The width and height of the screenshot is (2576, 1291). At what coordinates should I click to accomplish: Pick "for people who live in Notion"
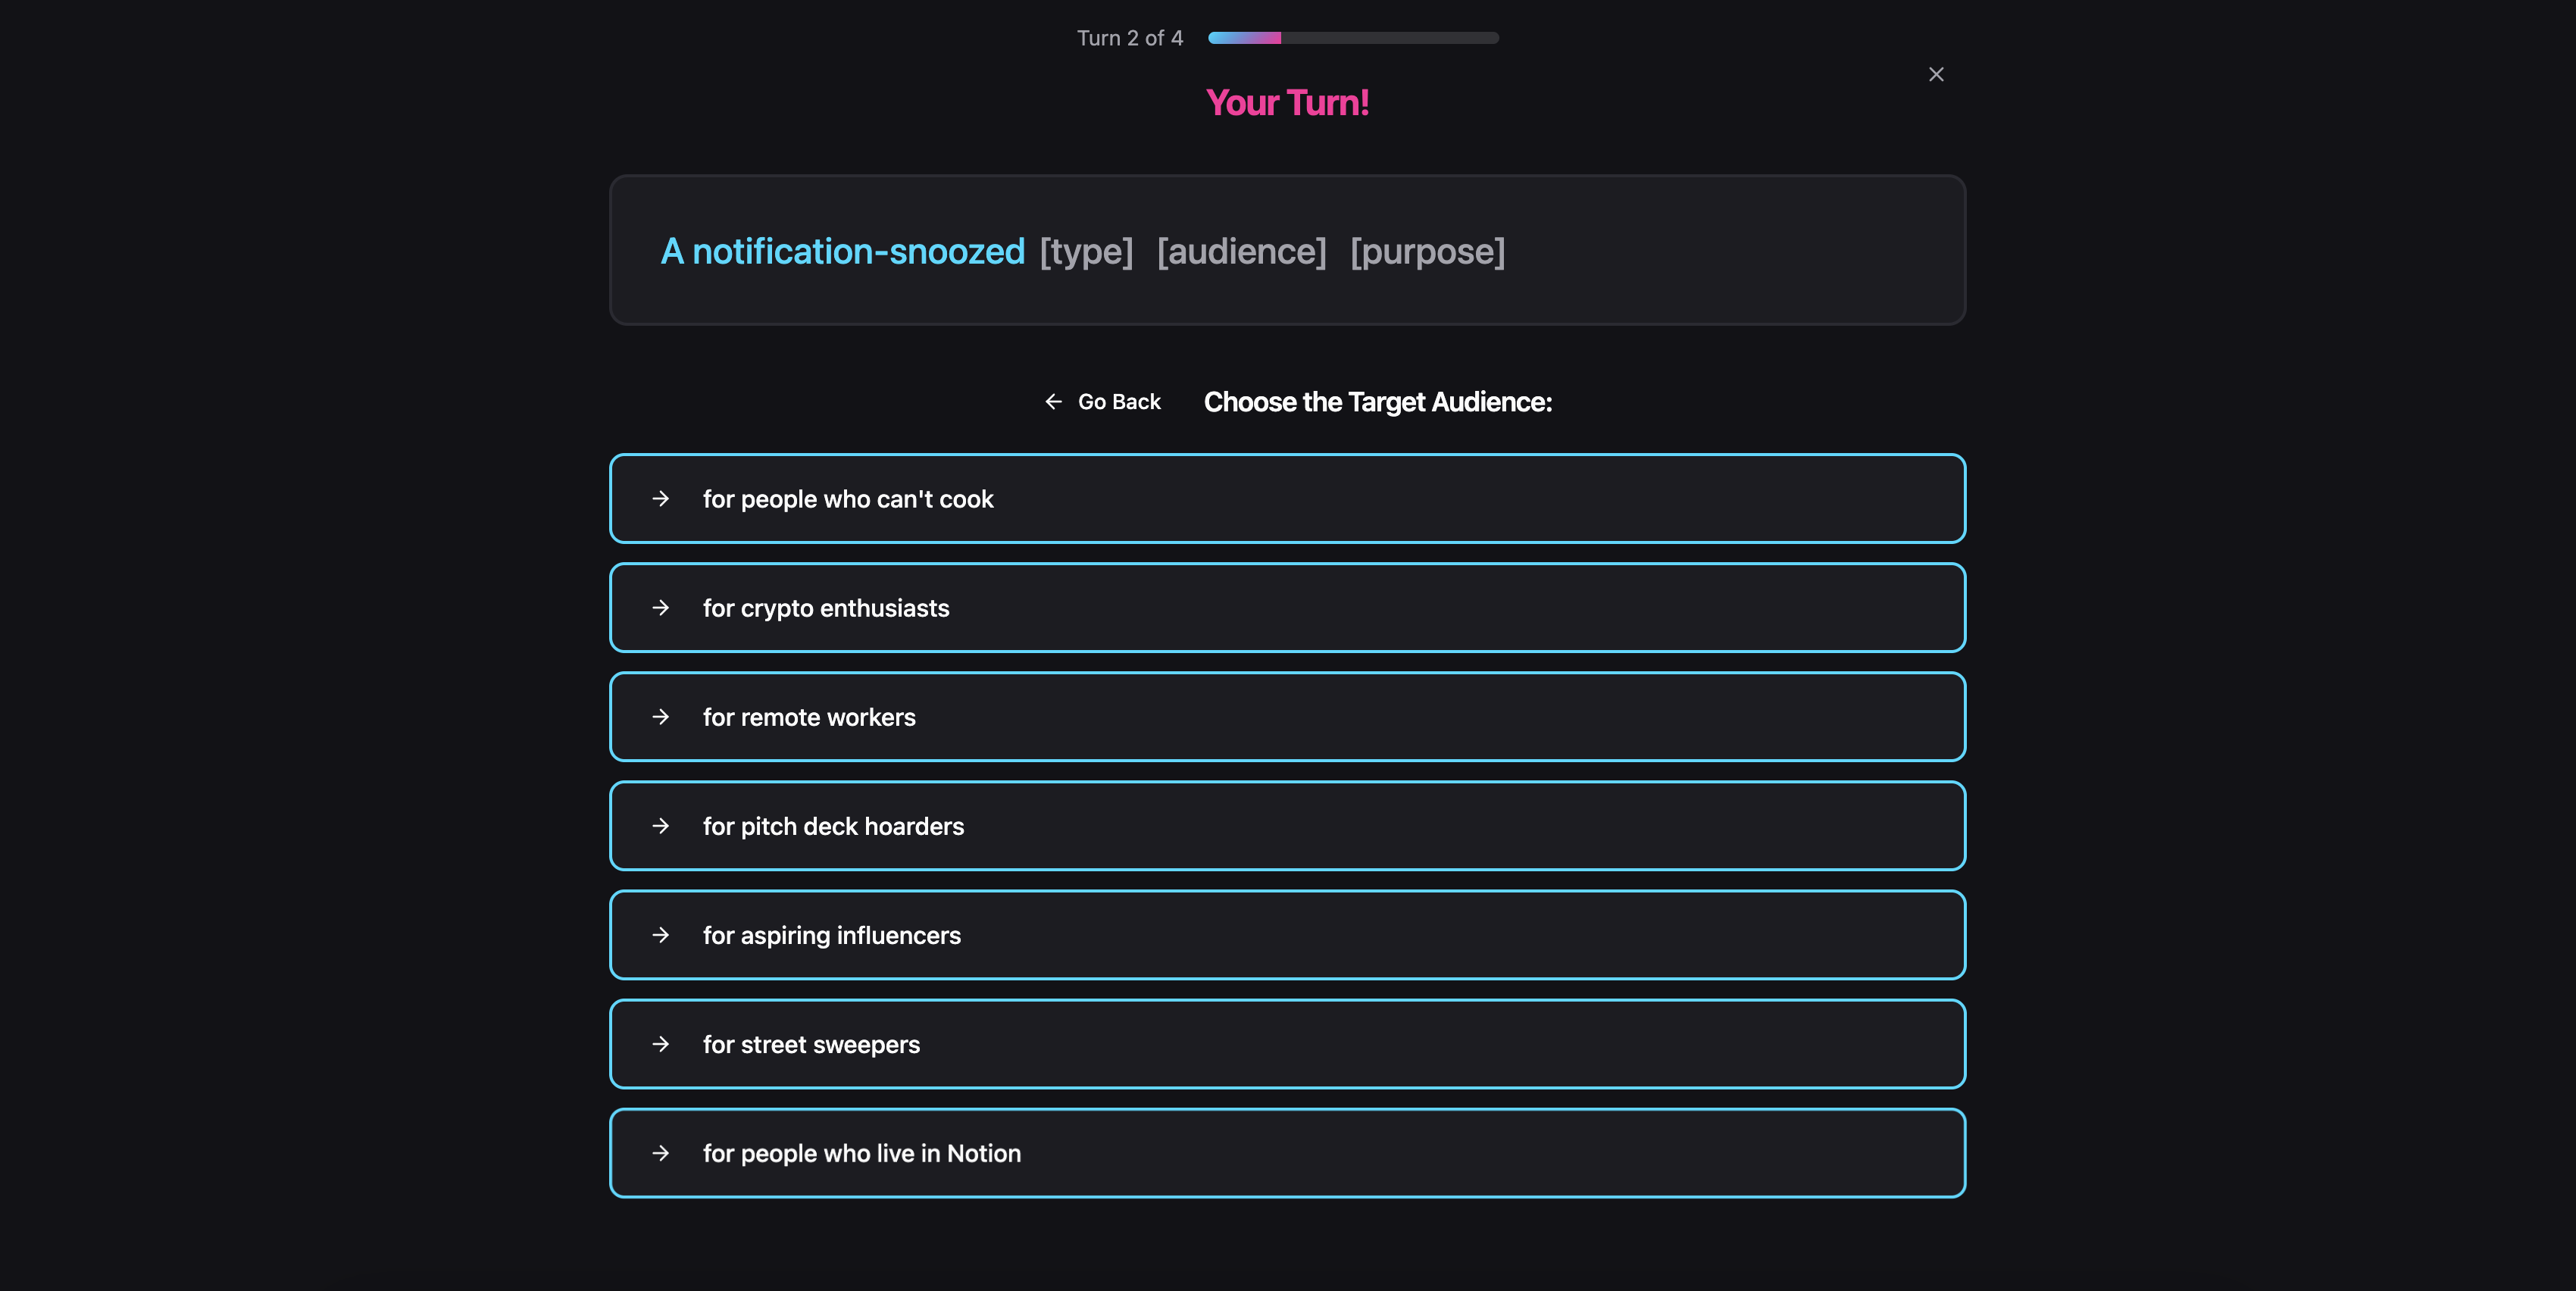(x=1288, y=1153)
